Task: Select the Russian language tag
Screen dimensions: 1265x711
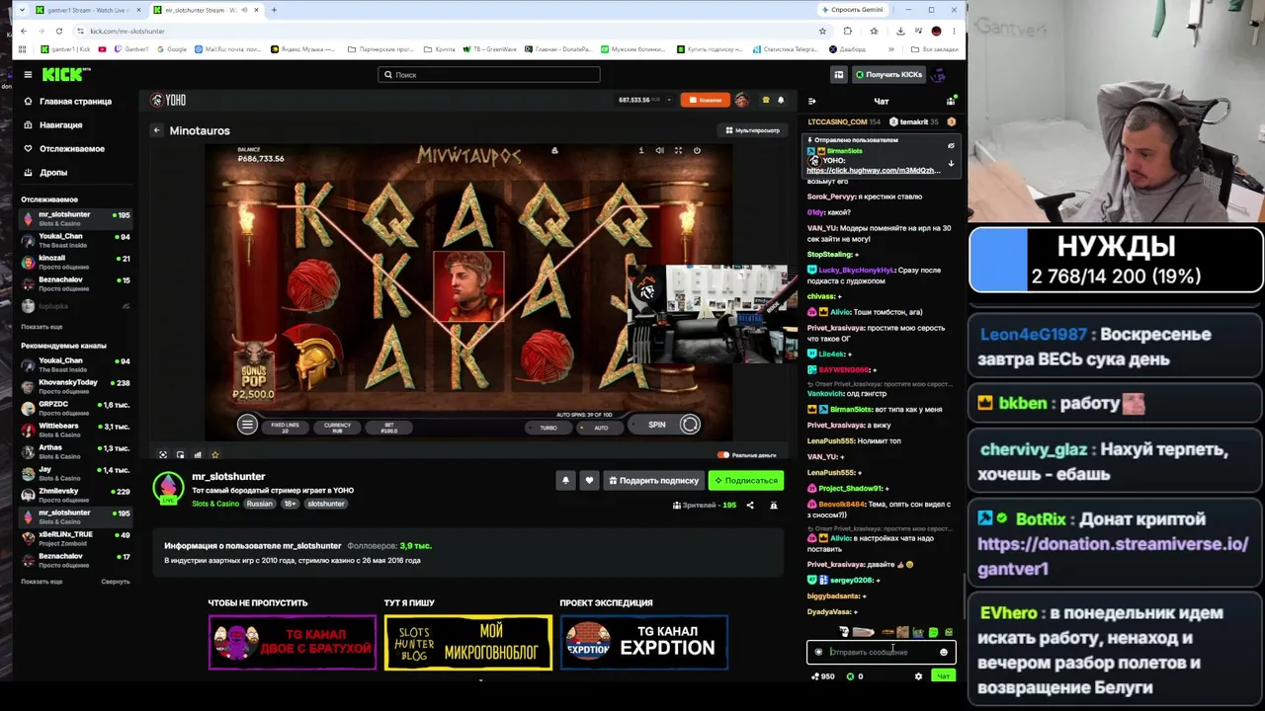Action: click(x=260, y=504)
